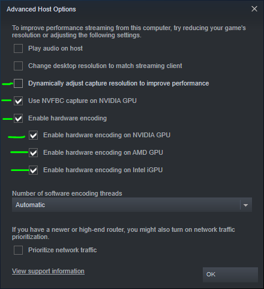
Task: Tick Change desktop resolution to match client box
Action: (x=18, y=66)
